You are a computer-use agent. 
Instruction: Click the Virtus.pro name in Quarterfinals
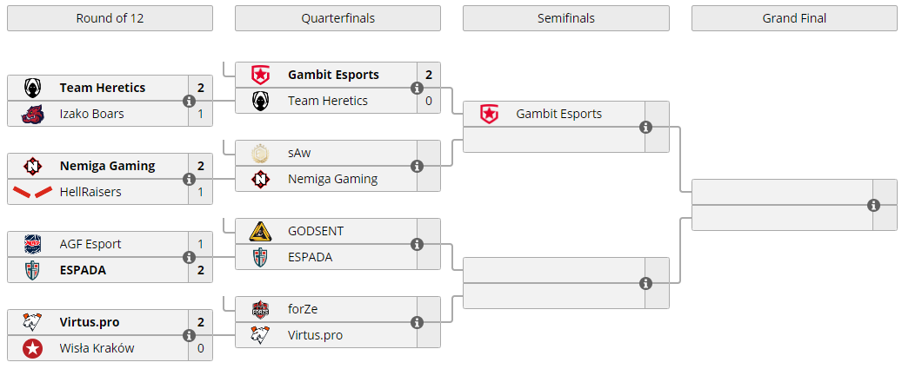coord(315,335)
